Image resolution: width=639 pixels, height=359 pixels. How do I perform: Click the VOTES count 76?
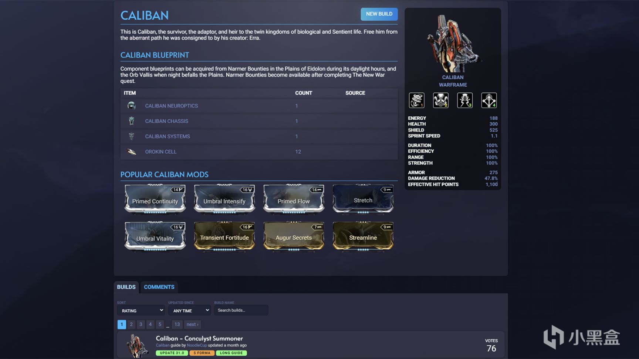click(x=491, y=348)
